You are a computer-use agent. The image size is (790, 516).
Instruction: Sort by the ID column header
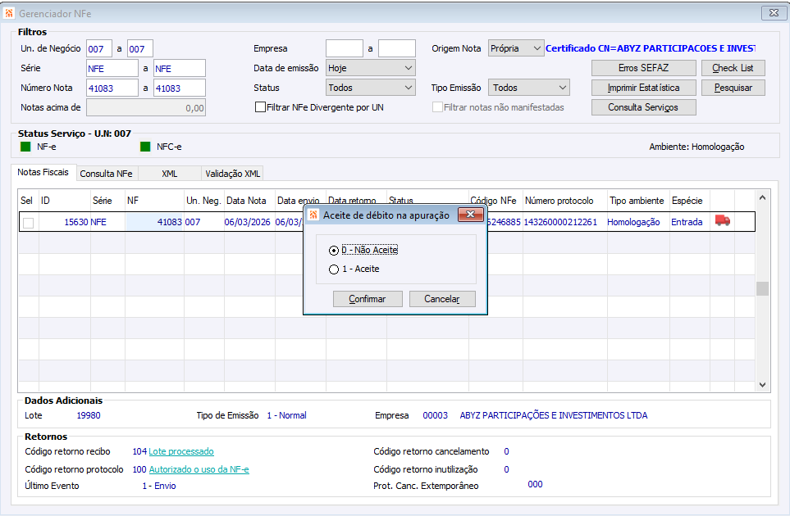[65, 201]
